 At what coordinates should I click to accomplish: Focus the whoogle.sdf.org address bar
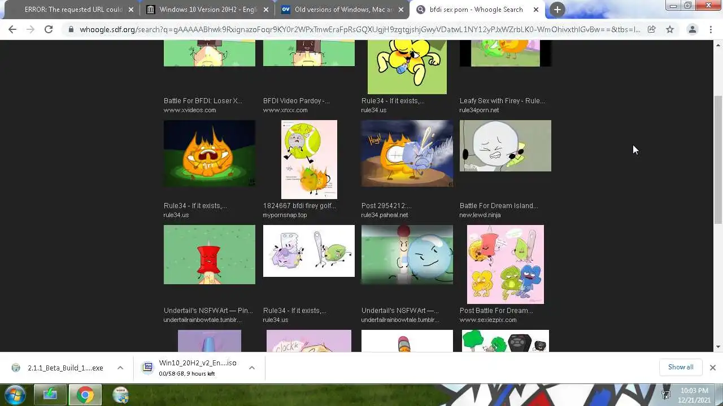point(360,29)
